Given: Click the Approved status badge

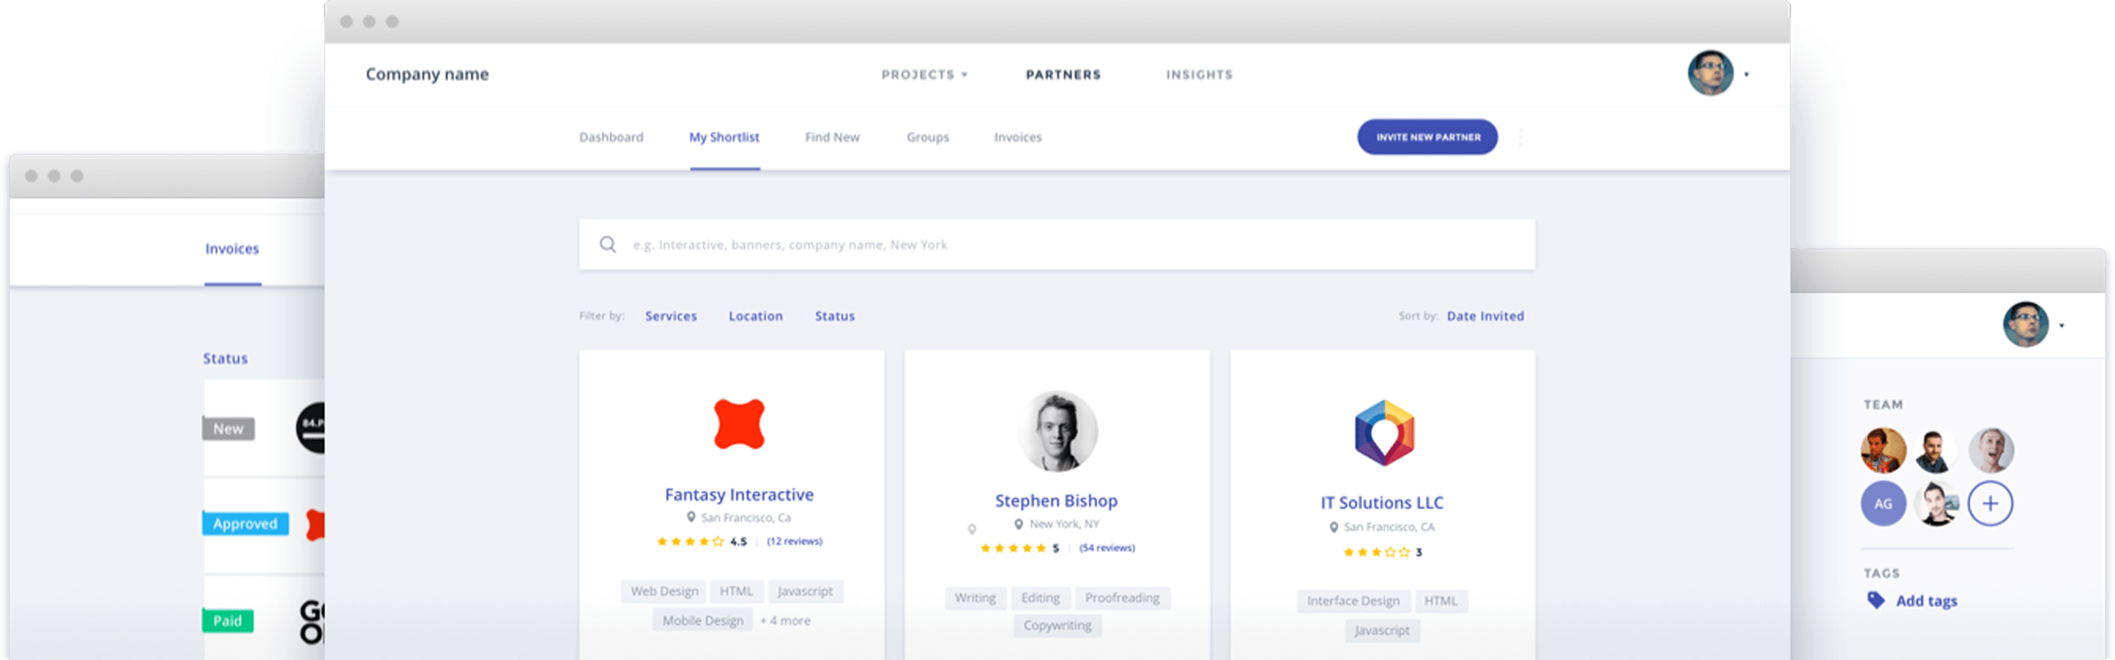Looking at the screenshot, I should tap(244, 524).
